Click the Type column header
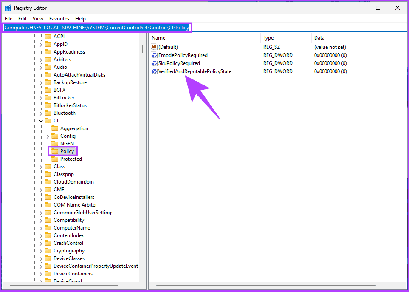 (285, 38)
